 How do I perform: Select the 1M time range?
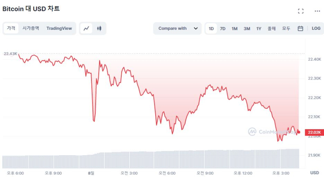[x=234, y=28]
